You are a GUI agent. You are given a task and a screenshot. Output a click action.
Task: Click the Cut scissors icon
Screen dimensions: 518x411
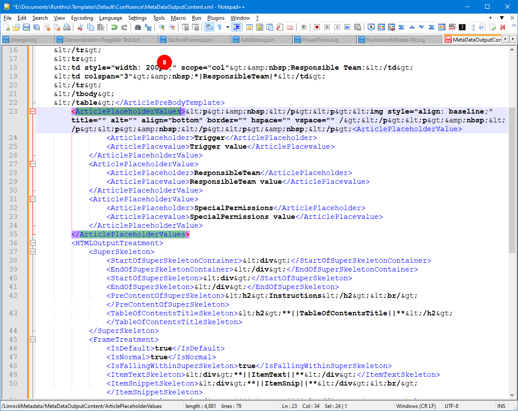coord(80,27)
